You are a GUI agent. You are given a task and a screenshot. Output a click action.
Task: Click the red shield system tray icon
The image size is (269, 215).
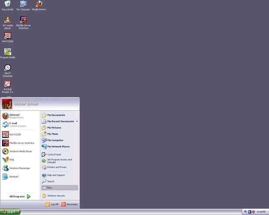(x=253, y=212)
